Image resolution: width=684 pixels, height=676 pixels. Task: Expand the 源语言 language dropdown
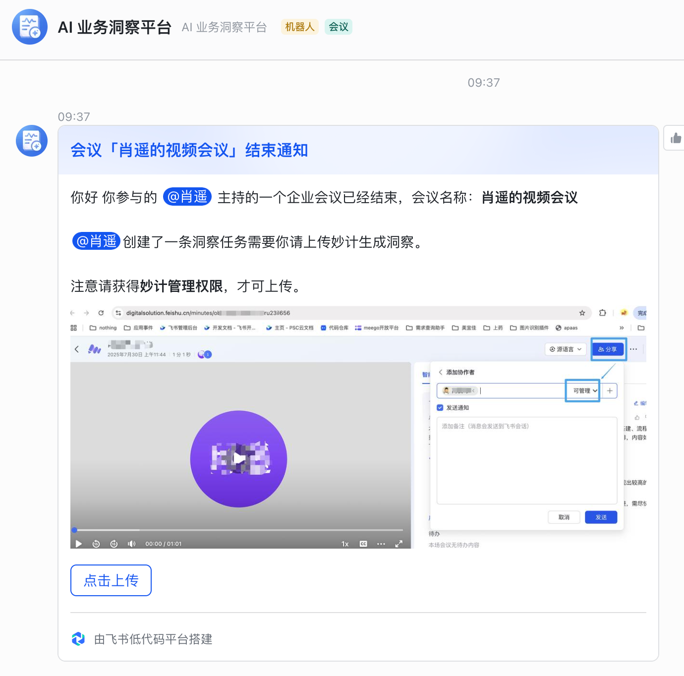point(566,349)
